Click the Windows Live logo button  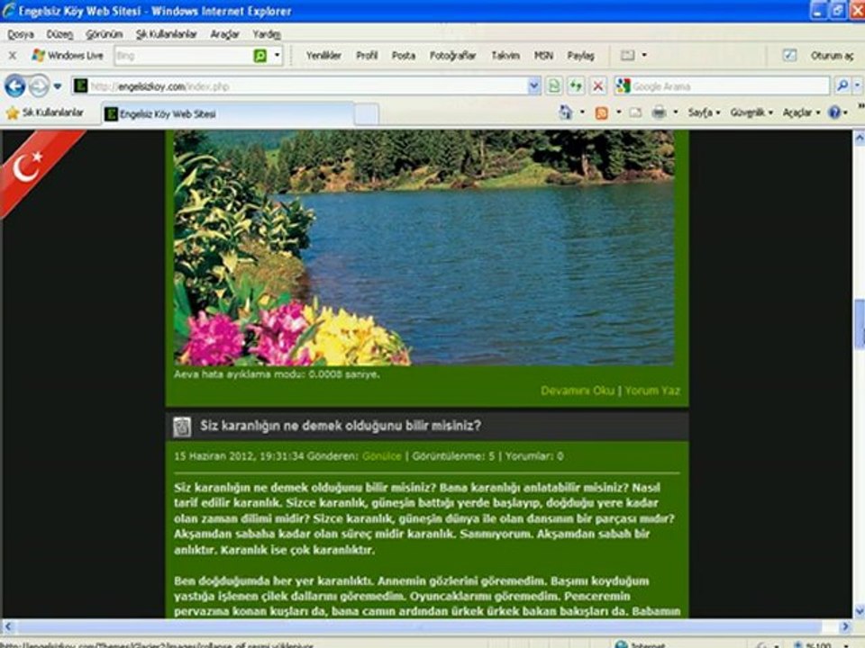68,56
